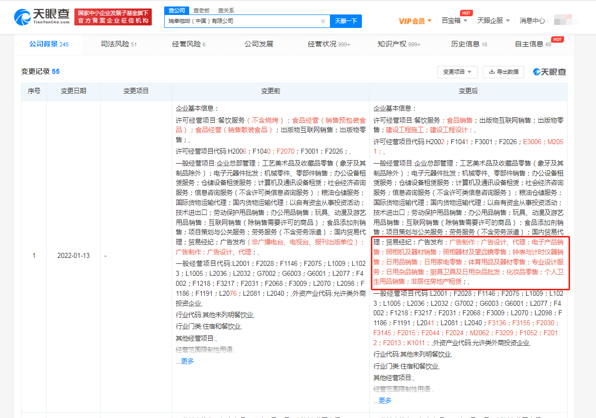
Task: Select the 查老板 search tab
Action: click(202, 10)
